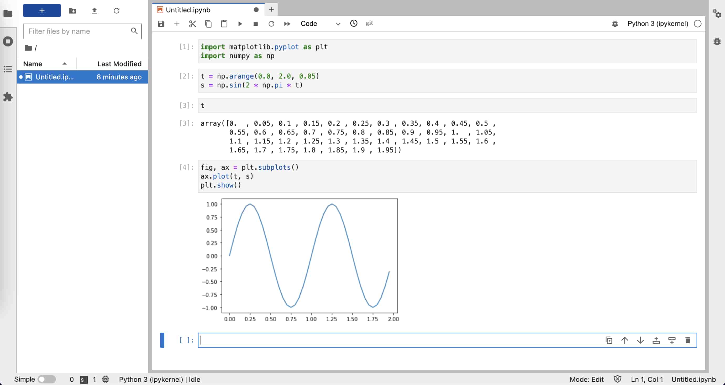
Task: Insert a cell below
Action: pyautogui.click(x=177, y=24)
